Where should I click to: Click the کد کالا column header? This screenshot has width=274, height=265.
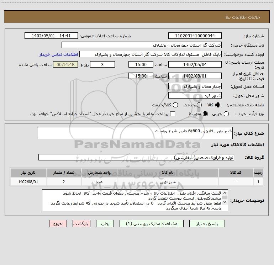pos(236,173)
